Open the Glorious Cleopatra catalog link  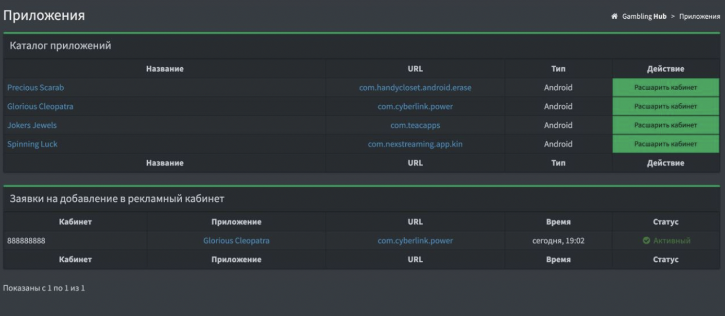(40, 106)
